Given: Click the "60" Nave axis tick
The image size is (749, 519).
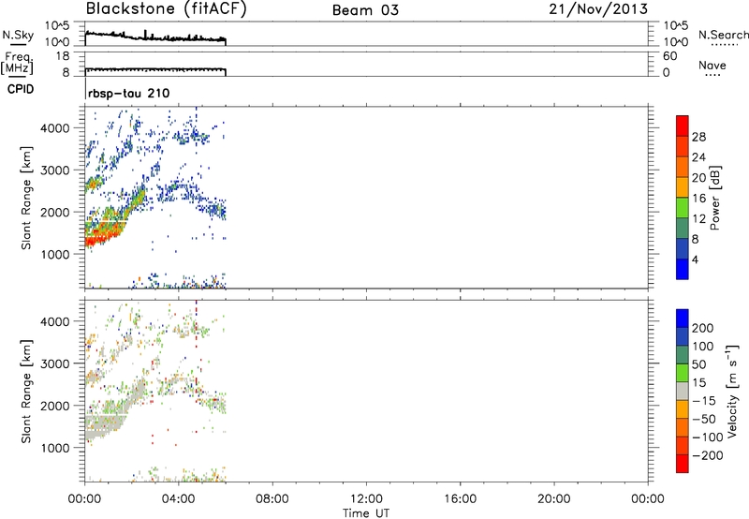Looking at the screenshot, I should coord(669,56).
